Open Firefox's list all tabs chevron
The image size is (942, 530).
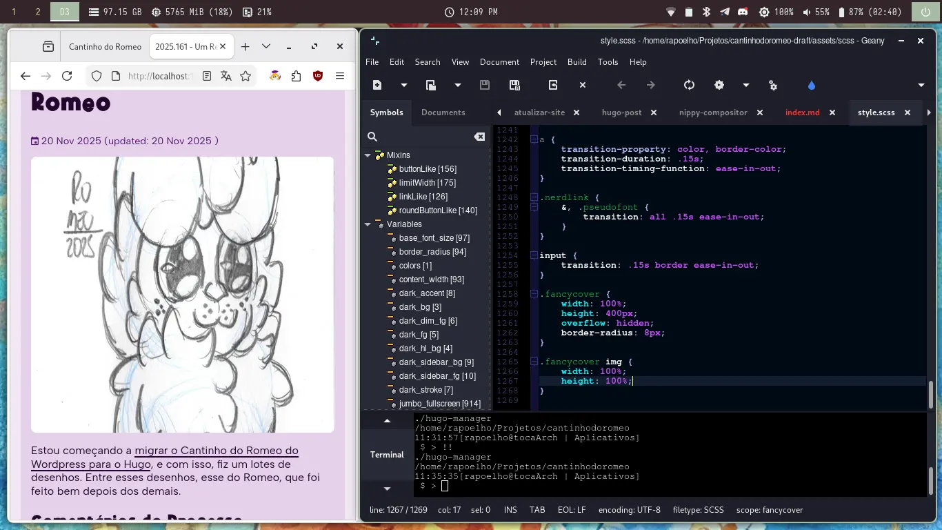pos(266,46)
